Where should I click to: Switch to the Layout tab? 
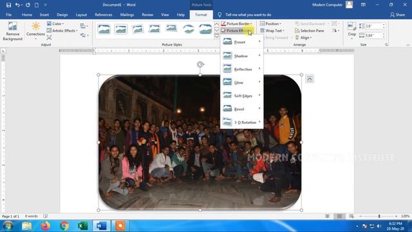[81, 15]
